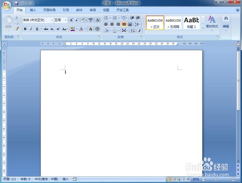Click the Shrink Font icon
This screenshot has height=183, width=242.
(x=77, y=20)
